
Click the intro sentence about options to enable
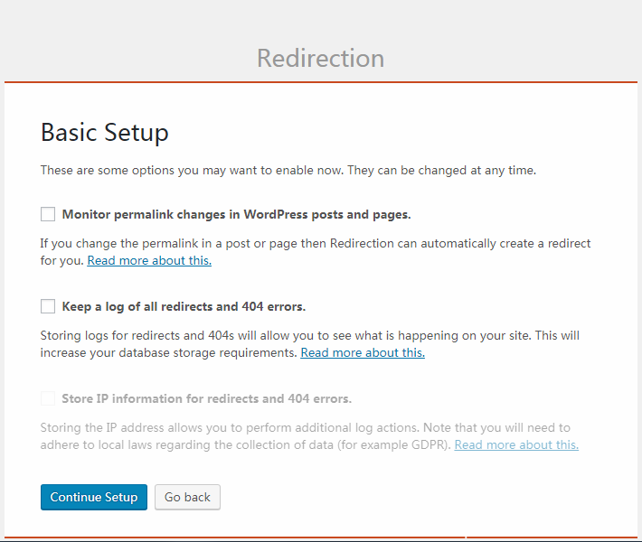(288, 170)
